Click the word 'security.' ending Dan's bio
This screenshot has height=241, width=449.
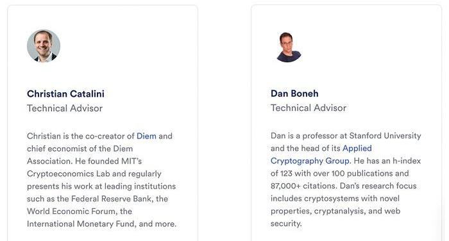(286, 224)
